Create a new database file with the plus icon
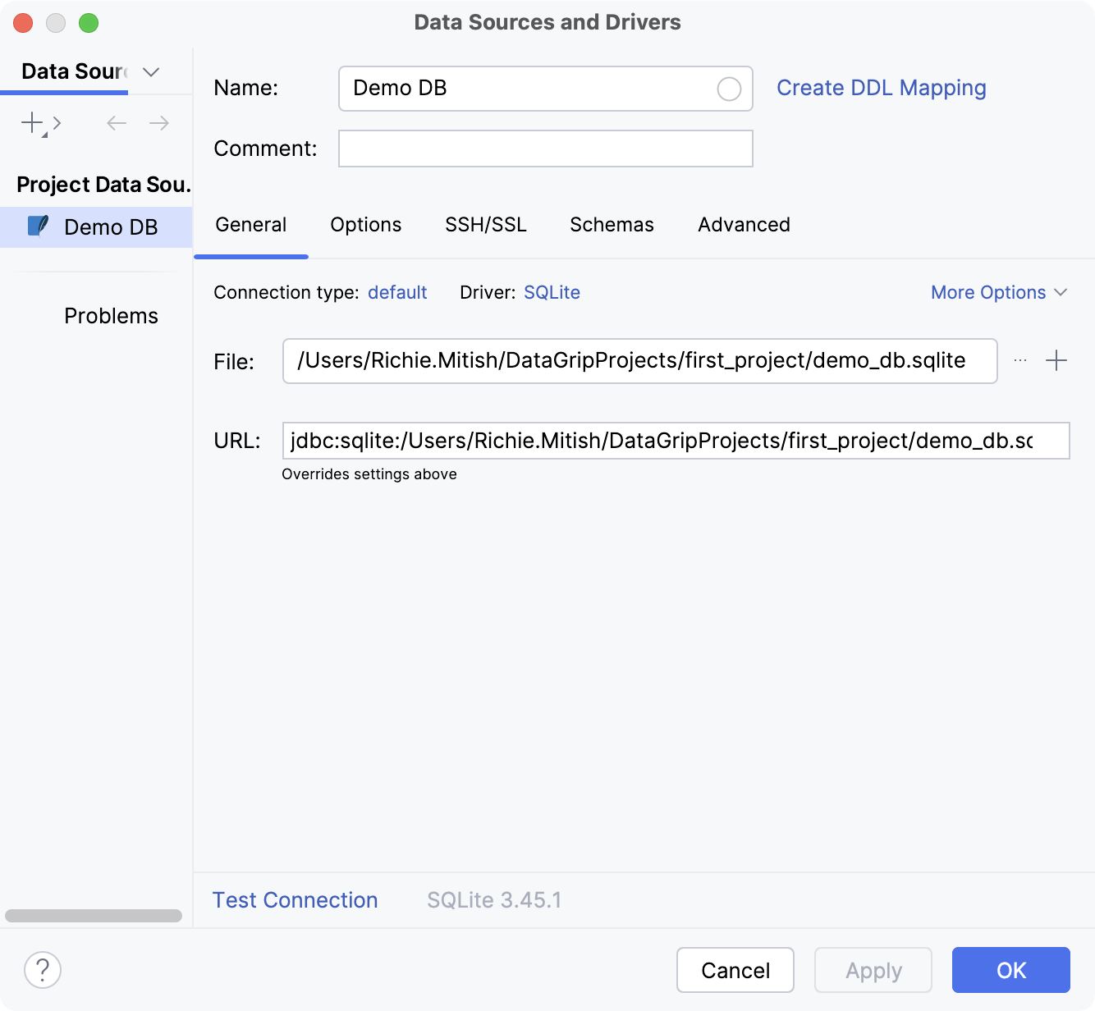The height and width of the screenshot is (1011, 1095). tap(1056, 361)
